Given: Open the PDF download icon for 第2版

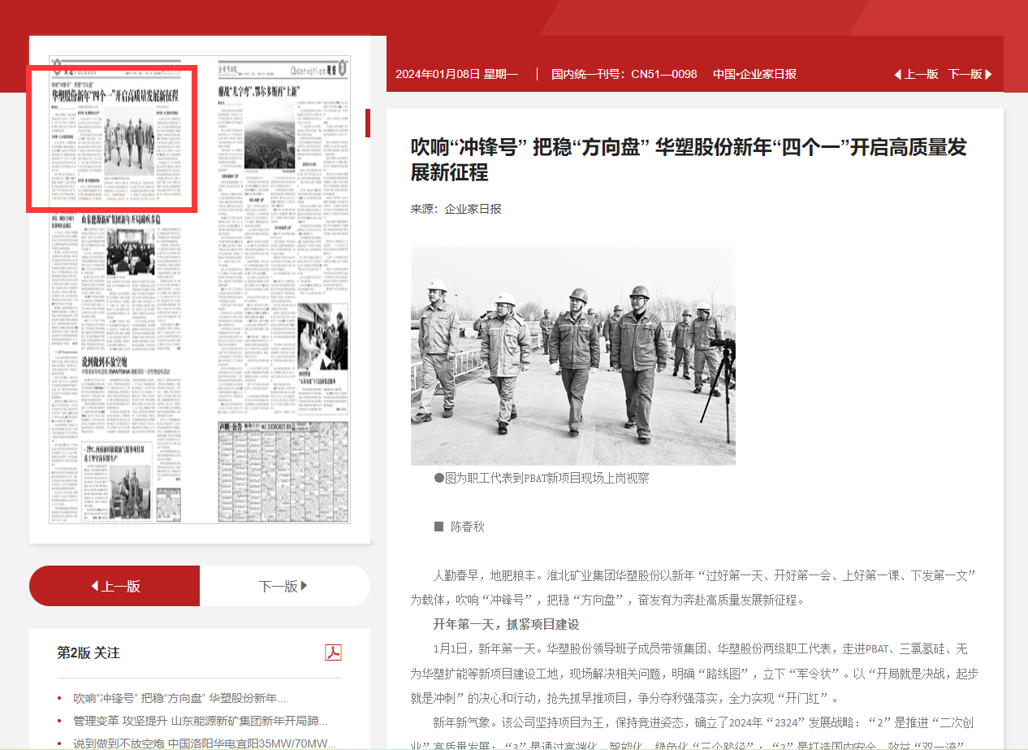Looking at the screenshot, I should click(333, 652).
